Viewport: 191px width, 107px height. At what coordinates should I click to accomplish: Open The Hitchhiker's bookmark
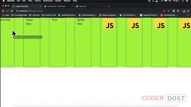128,15
